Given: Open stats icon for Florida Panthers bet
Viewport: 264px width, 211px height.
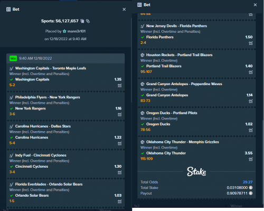Looking at the screenshot, I should [251, 43].
